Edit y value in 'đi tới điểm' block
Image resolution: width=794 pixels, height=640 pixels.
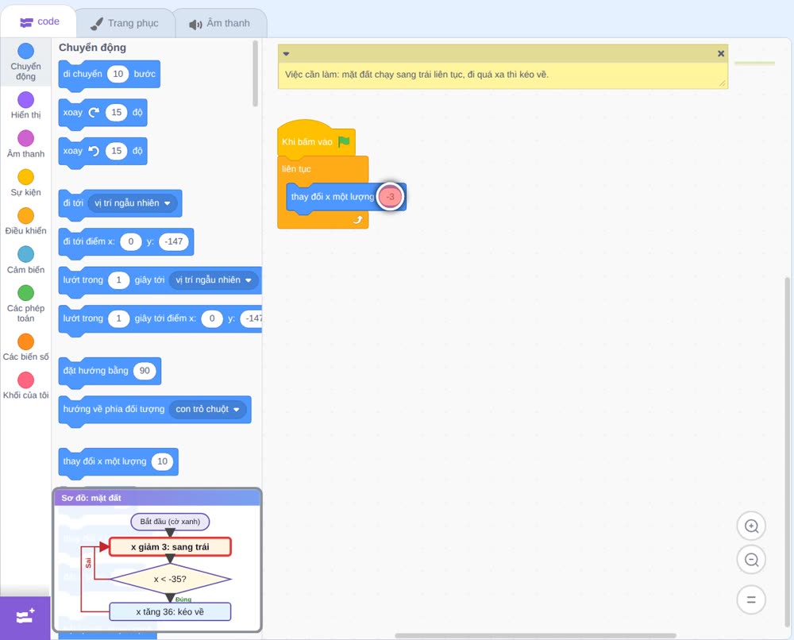[x=174, y=241]
